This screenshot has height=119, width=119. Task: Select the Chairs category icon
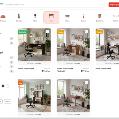coord(35,16)
